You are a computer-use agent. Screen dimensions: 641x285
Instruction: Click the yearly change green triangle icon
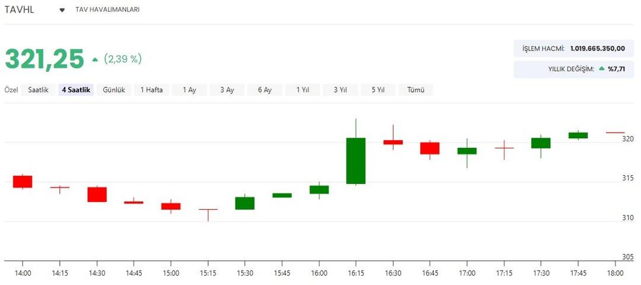(601, 69)
